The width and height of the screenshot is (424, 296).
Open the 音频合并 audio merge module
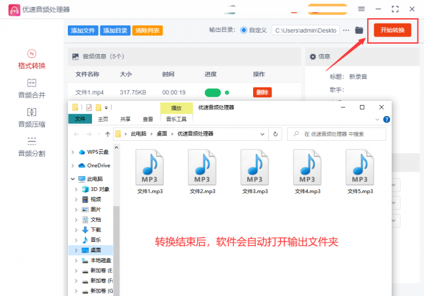[x=32, y=89]
